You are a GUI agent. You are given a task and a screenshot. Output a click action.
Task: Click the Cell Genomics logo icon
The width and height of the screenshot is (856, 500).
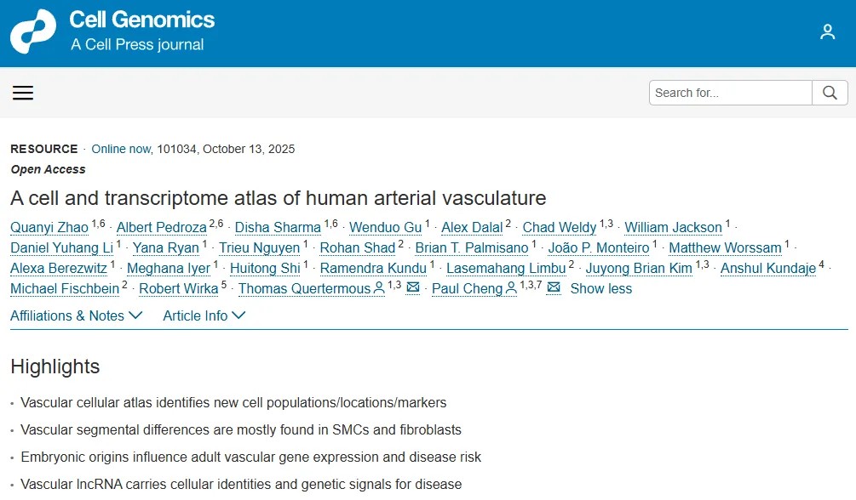click(x=33, y=32)
